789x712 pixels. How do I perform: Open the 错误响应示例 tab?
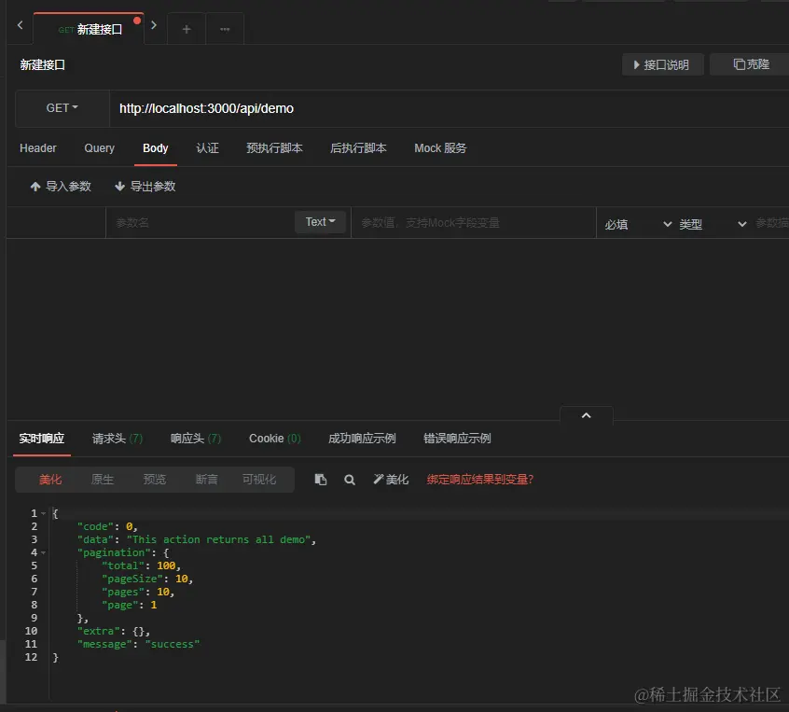[457, 439]
